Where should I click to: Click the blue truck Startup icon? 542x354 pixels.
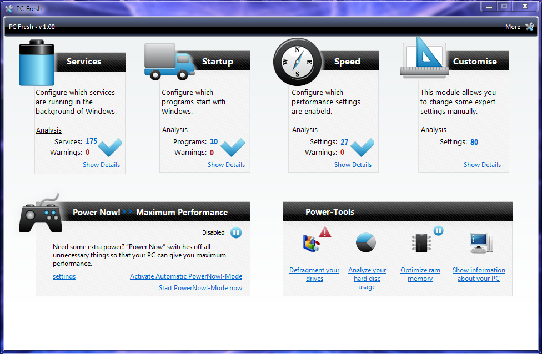click(x=169, y=62)
